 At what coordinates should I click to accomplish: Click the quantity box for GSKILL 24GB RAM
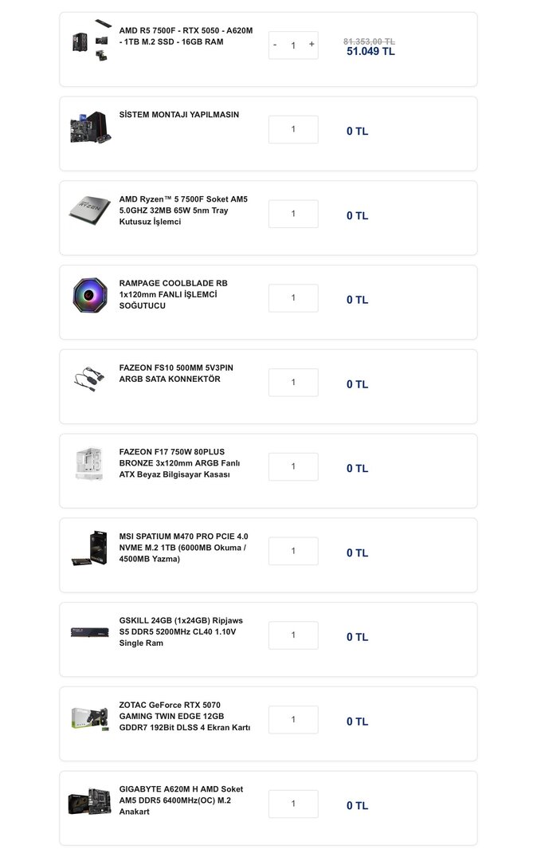point(293,635)
